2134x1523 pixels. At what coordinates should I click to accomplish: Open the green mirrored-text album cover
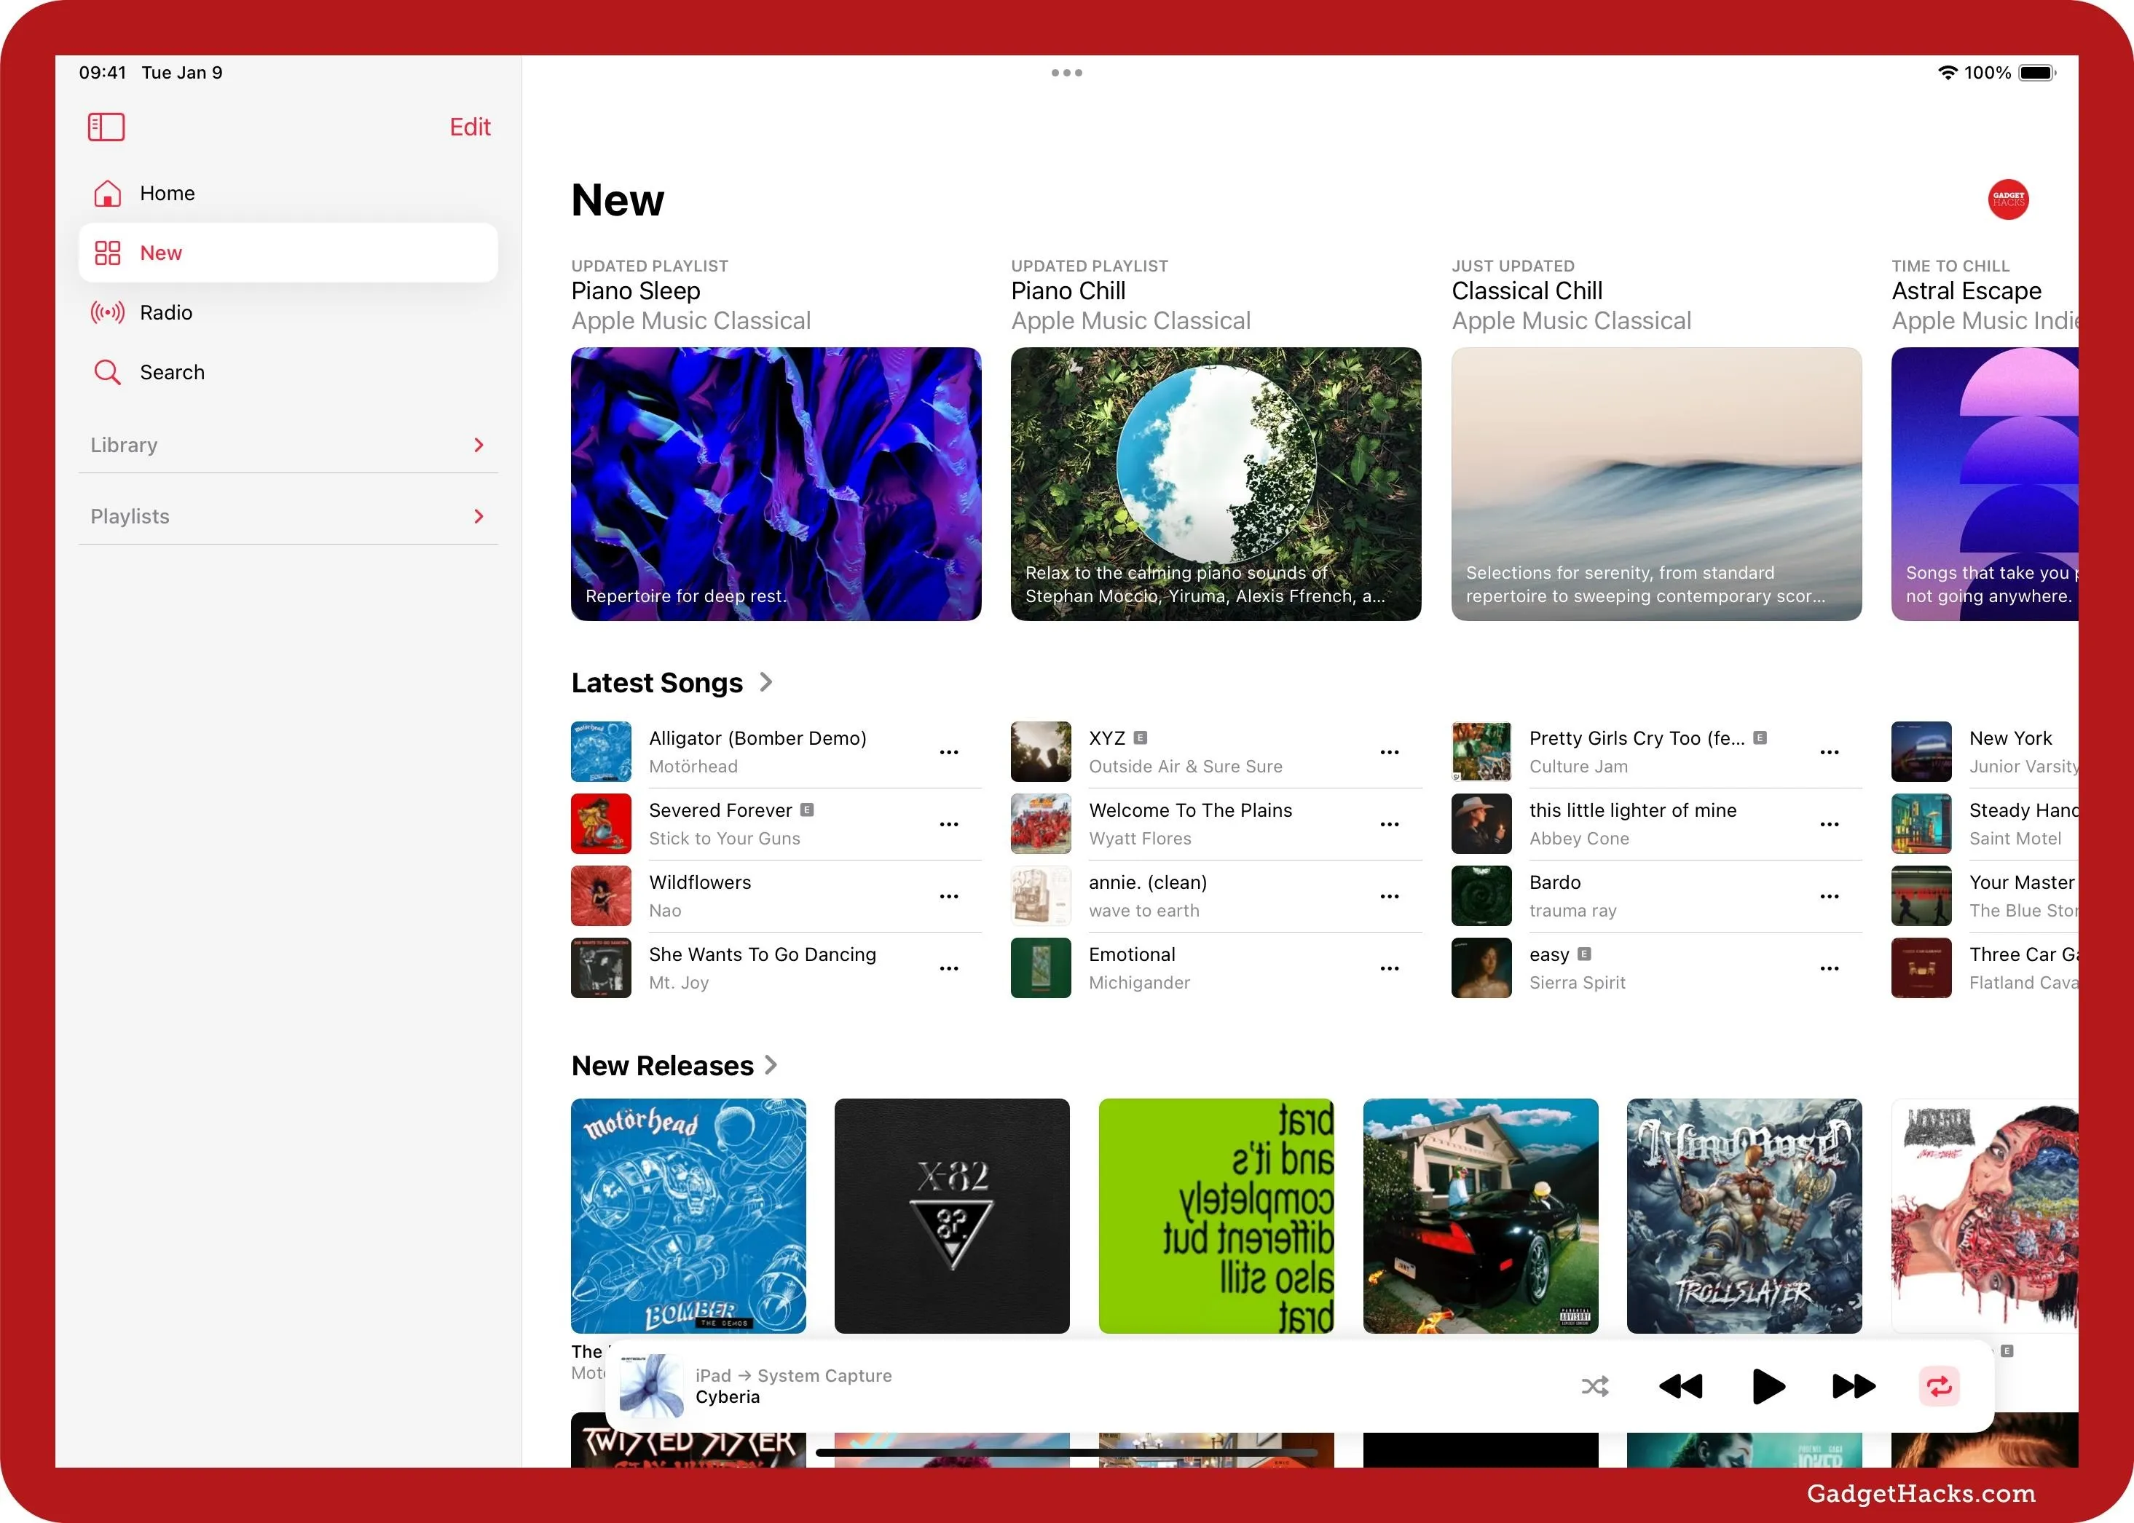click(x=1216, y=1215)
